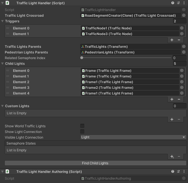Edit Triggers list size field
188x183 pixels.
point(180,21)
